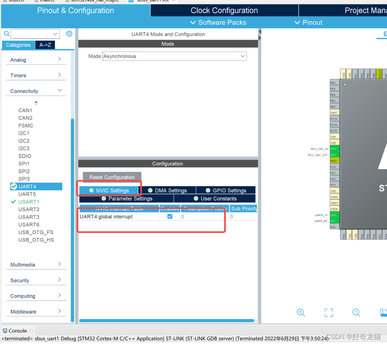Viewport: 387px width, 344px height.
Task: Click the NRST pin on the chip
Action: pyautogui.click(x=334, y=161)
